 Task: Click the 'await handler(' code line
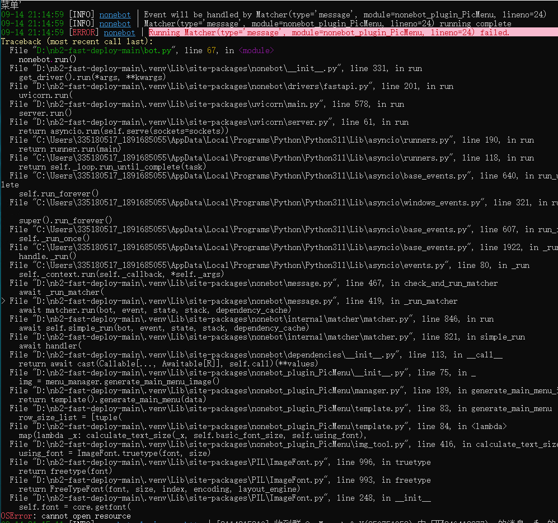click(x=50, y=346)
